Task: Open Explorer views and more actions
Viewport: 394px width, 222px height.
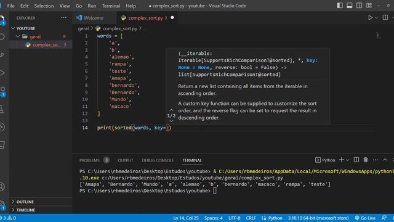Action: 63,18
